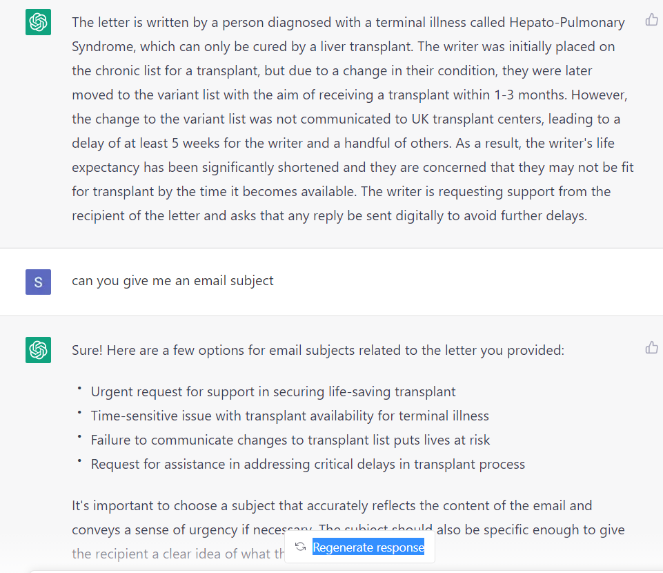663x573 pixels.
Task: Choose the "Request for assistance in addressing" bullet
Action: coord(308,464)
